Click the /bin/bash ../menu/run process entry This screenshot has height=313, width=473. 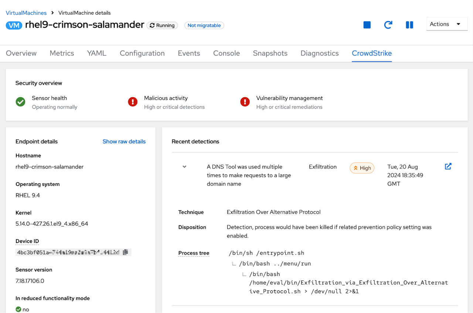click(275, 264)
